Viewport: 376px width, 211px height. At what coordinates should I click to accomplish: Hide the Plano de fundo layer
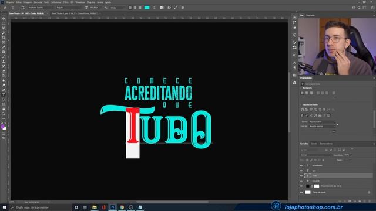click(x=301, y=192)
